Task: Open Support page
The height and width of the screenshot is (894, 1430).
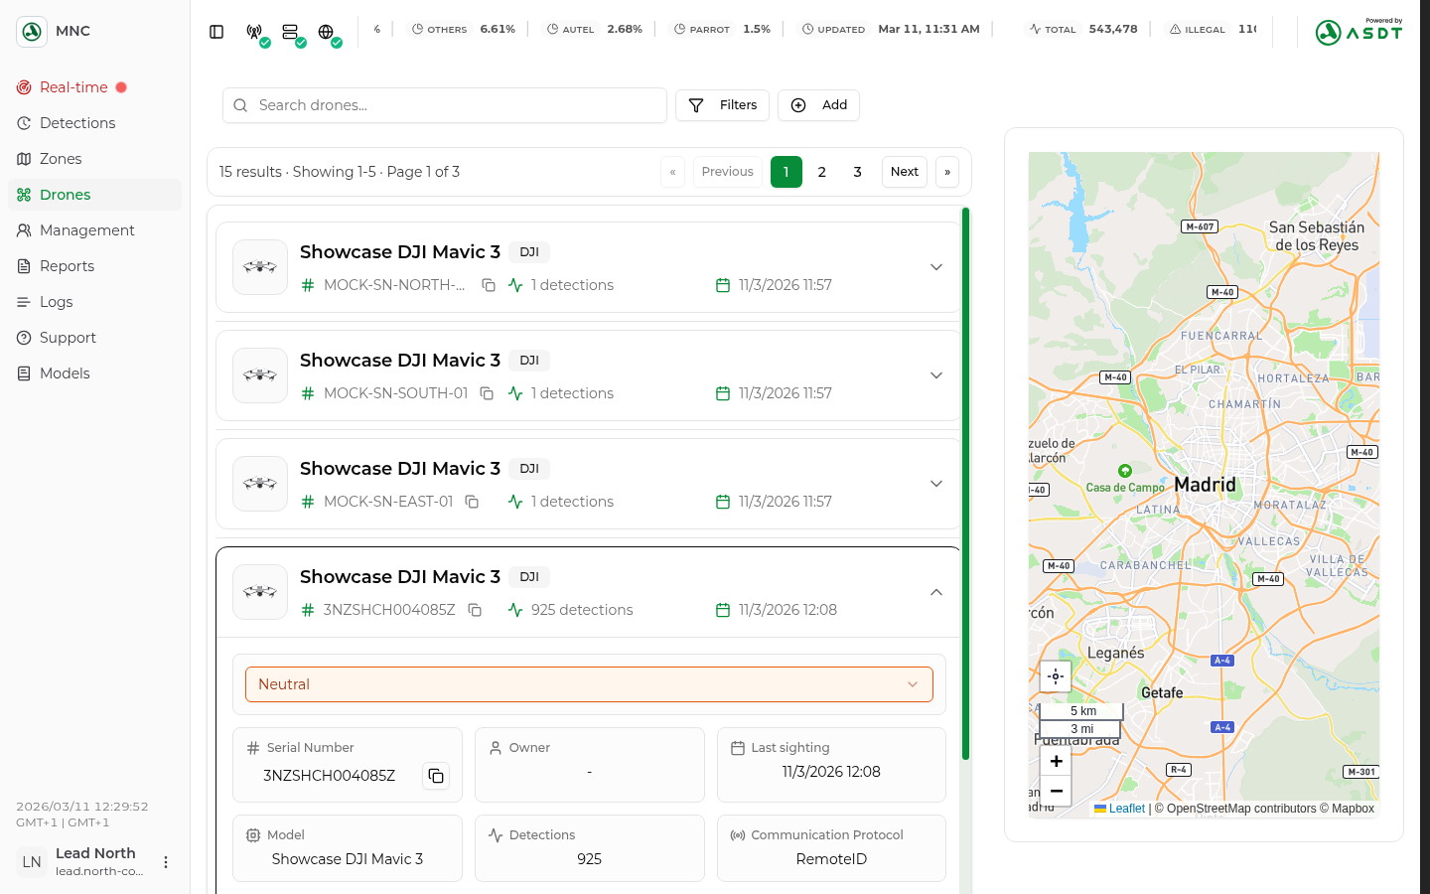Action: [x=94, y=338]
